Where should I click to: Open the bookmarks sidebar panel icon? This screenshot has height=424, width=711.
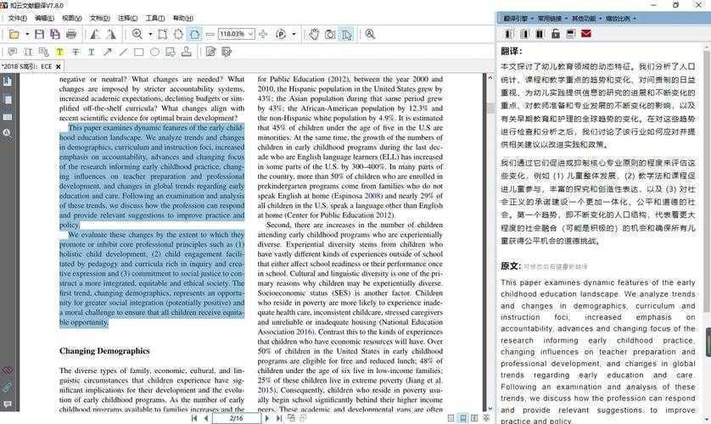(x=8, y=81)
